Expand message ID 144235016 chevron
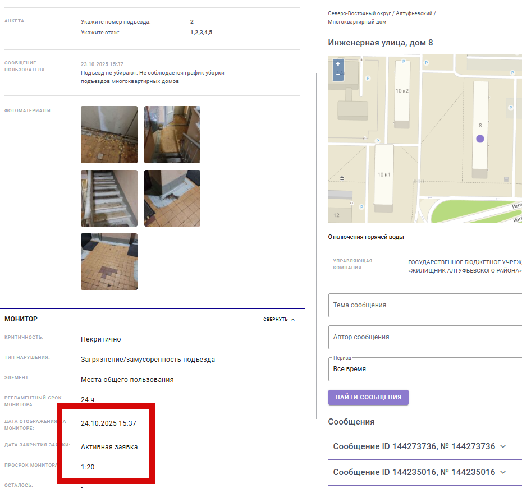The width and height of the screenshot is (522, 493). (x=503, y=472)
